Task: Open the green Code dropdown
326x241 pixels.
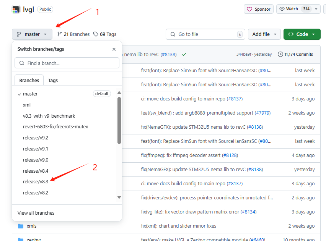Action: point(302,34)
